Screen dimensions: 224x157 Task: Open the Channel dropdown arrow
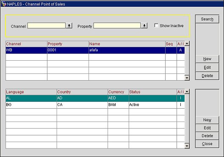tap(69, 25)
